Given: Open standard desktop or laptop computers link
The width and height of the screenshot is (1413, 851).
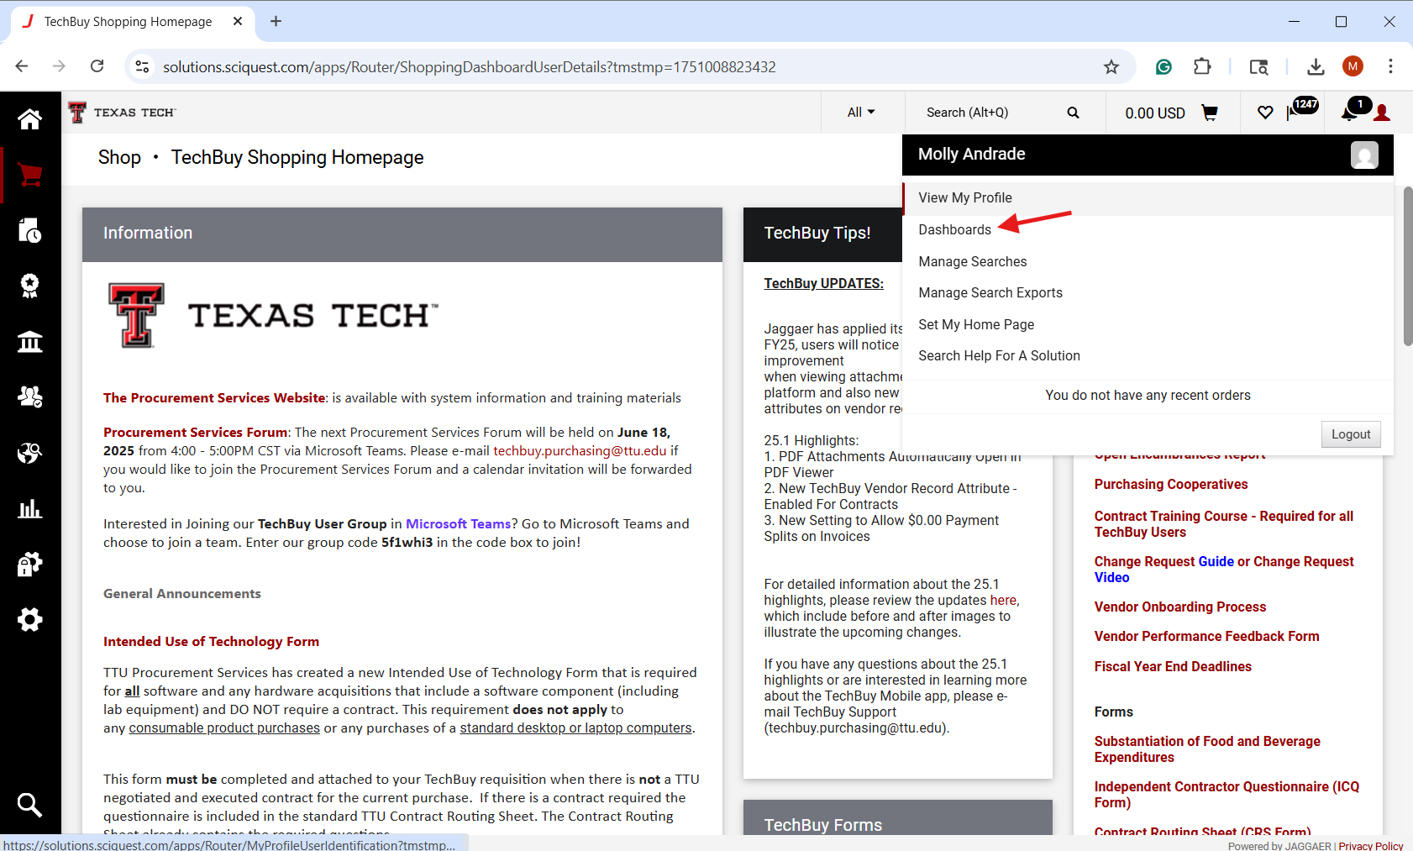Looking at the screenshot, I should pyautogui.click(x=575, y=728).
